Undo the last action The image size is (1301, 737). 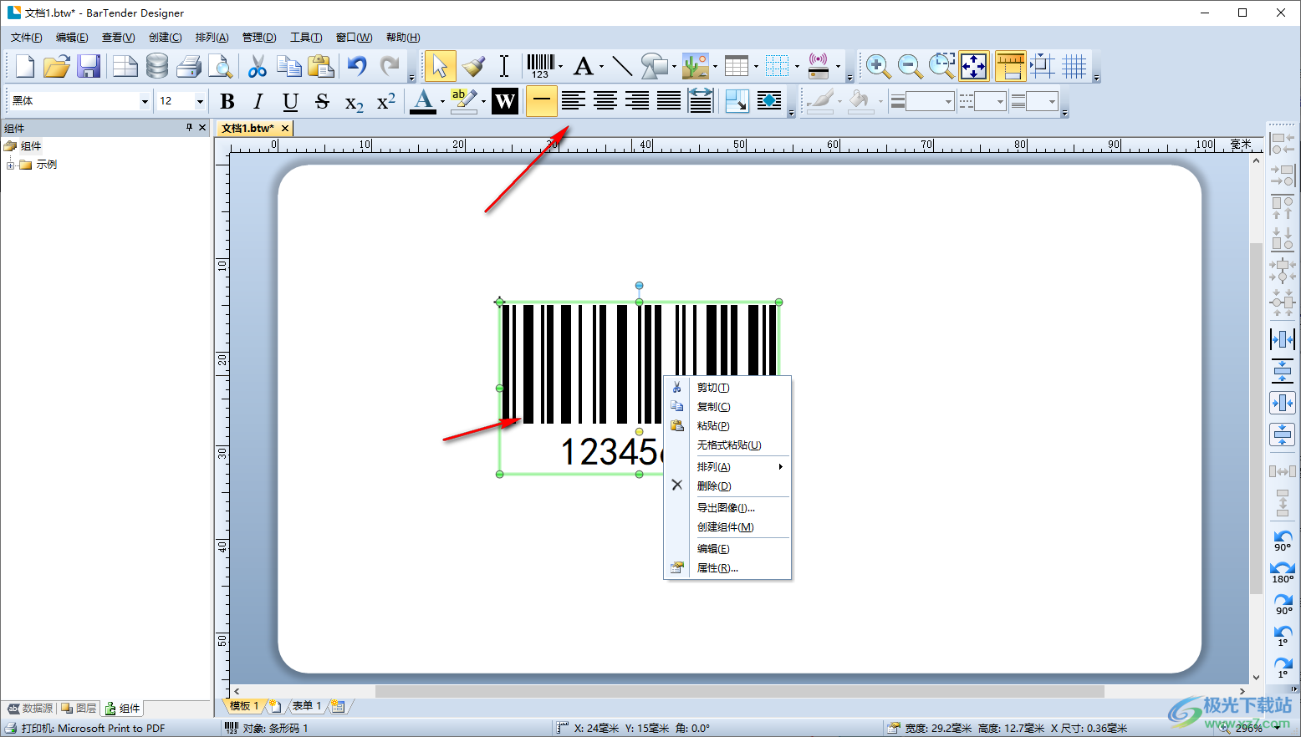357,66
